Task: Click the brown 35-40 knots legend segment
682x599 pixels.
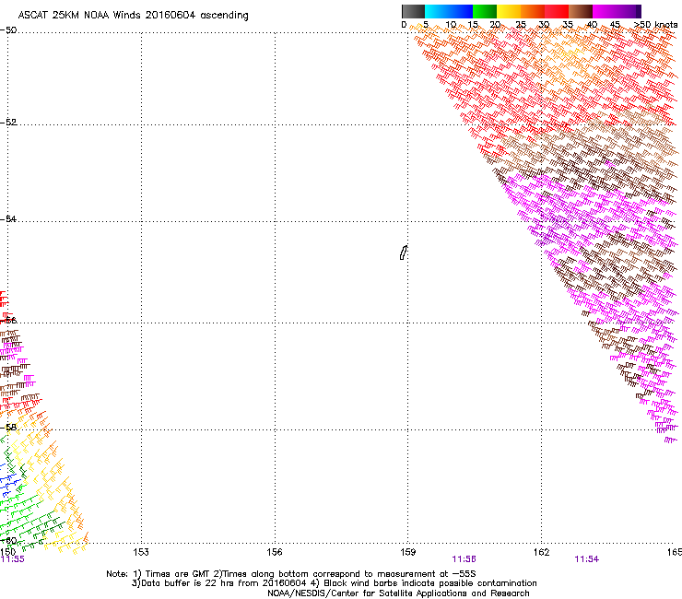Action: pyautogui.click(x=581, y=11)
